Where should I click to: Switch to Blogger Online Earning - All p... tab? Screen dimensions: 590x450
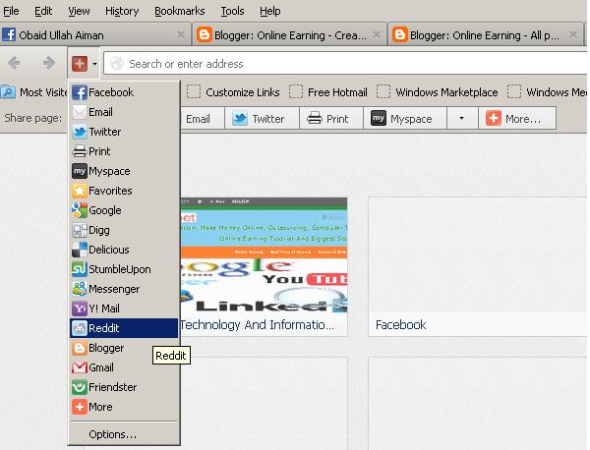486,35
